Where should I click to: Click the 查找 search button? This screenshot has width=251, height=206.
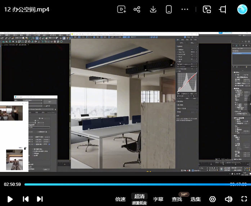tap(177, 199)
